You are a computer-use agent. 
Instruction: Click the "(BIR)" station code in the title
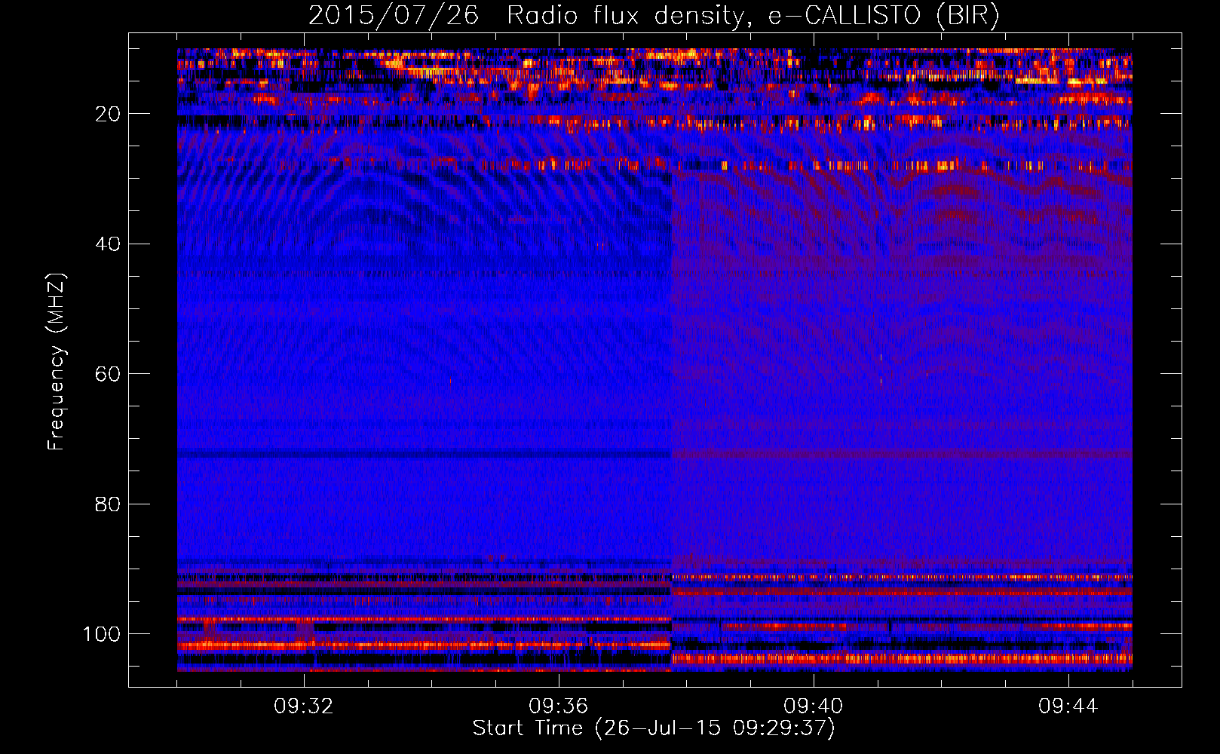click(x=967, y=16)
